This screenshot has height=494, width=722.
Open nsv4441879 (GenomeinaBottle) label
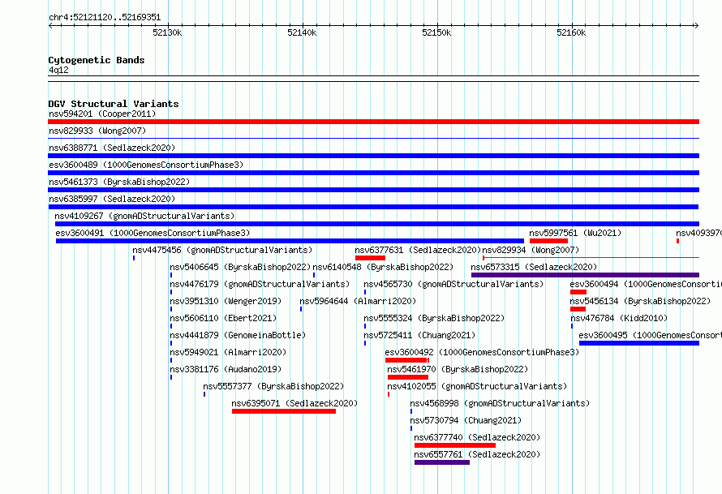tap(238, 335)
